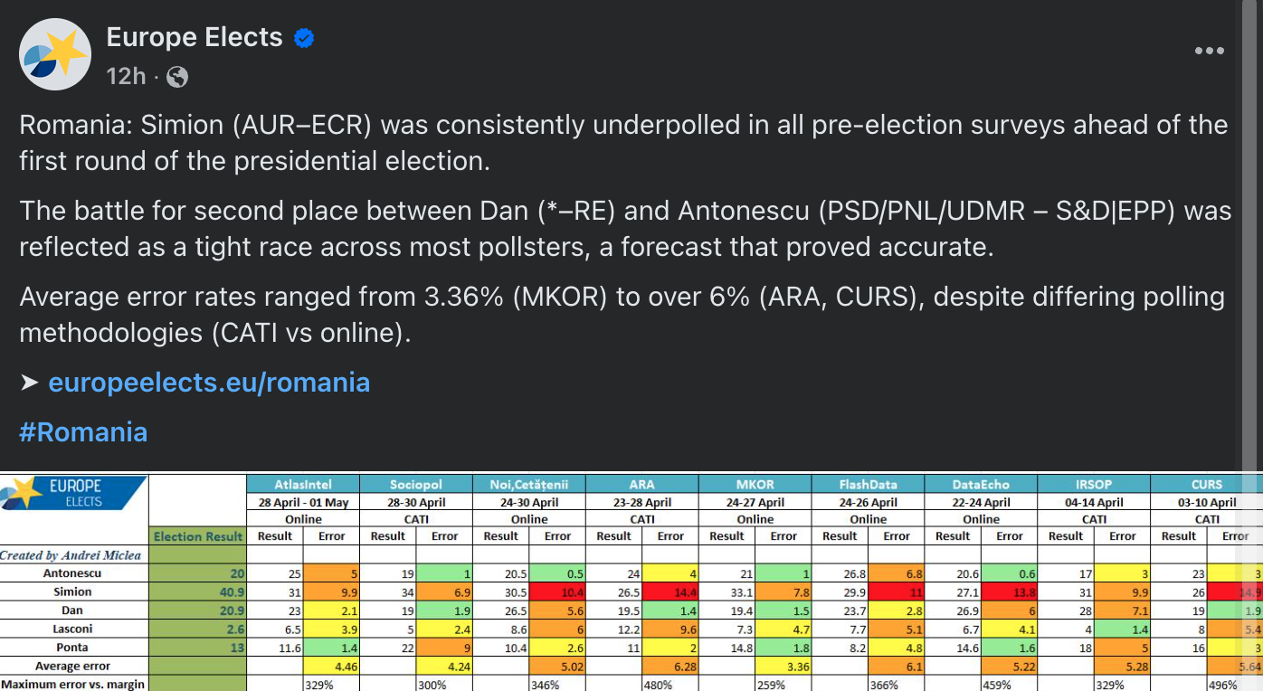The height and width of the screenshot is (691, 1263).
Task: Click the Average error row label
Action: [x=73, y=667]
